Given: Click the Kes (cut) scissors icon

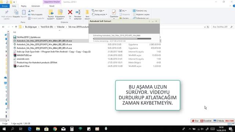Looking at the screenshot, I should (x=29, y=11).
